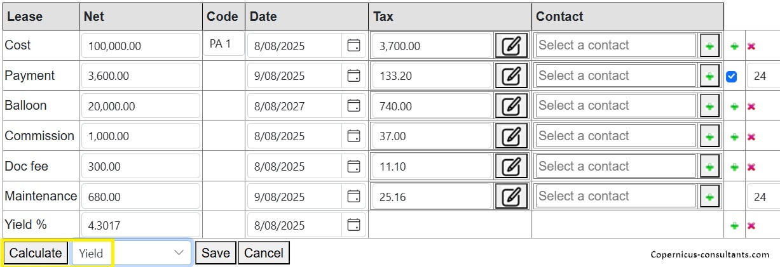Screen dimensions: 780x267
Task: Choose a contact for Doc fee row
Action: point(615,166)
